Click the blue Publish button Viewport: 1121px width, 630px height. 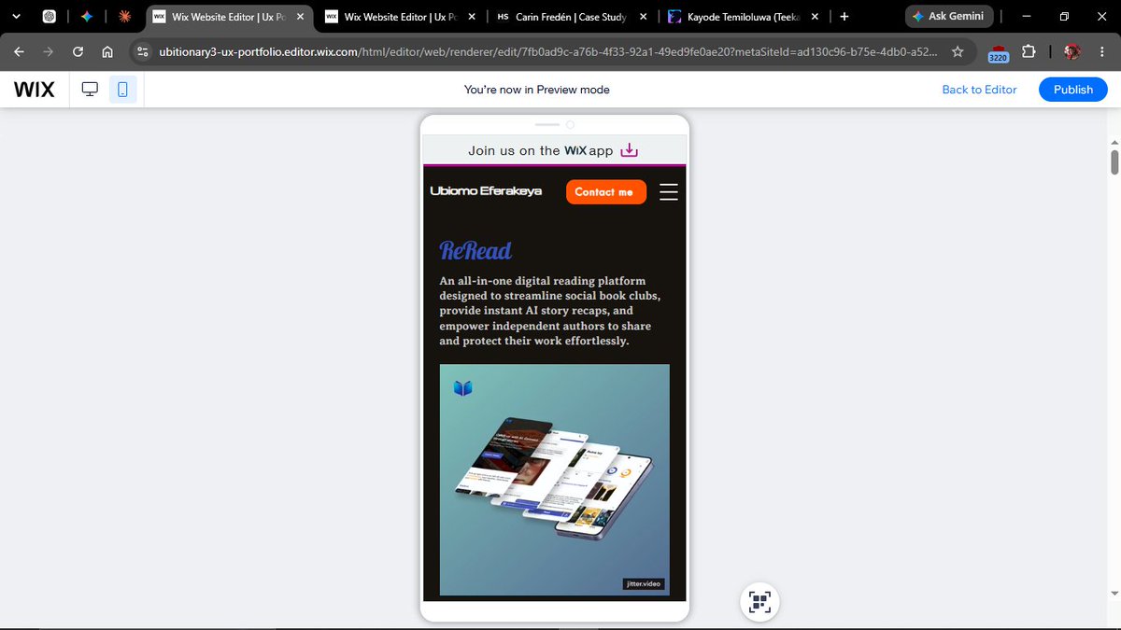(x=1072, y=90)
